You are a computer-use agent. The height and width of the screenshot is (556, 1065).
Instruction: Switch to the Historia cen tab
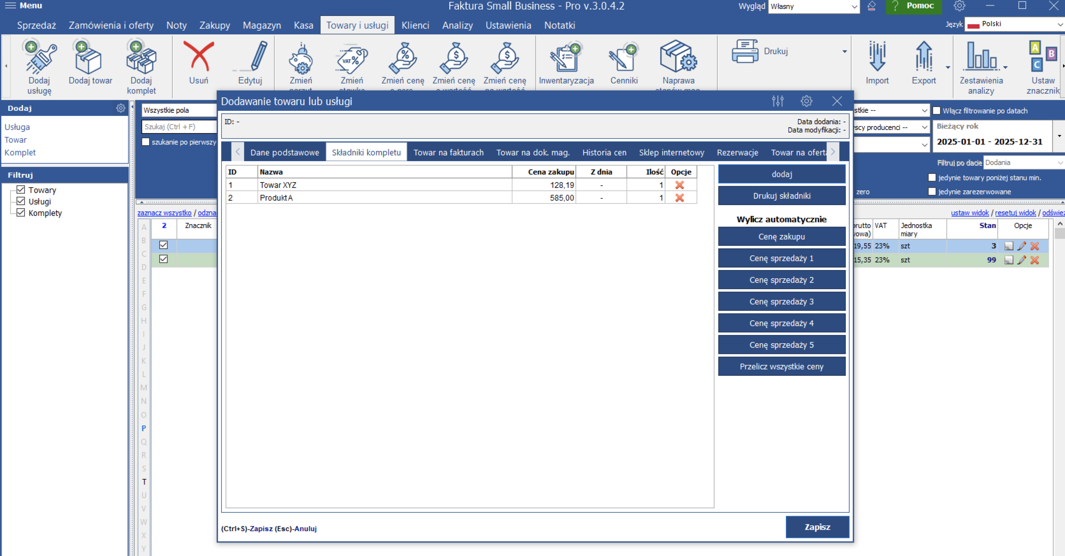pos(604,153)
